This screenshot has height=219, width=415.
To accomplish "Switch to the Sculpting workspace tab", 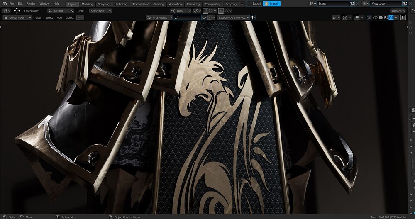I will coord(103,4).
